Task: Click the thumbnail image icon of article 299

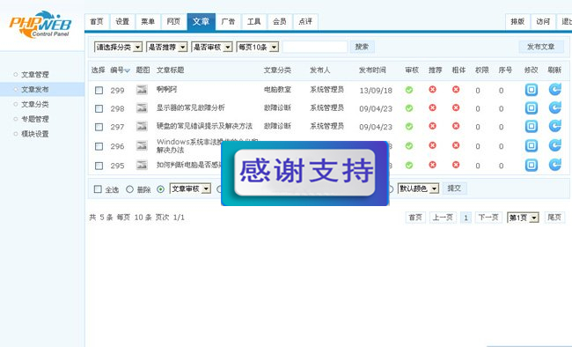Action: (142, 90)
